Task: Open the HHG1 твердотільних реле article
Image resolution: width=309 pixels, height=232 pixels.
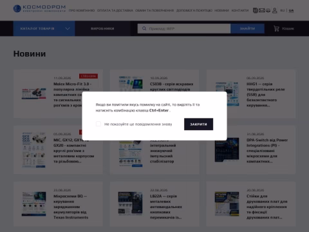Action: (266, 95)
